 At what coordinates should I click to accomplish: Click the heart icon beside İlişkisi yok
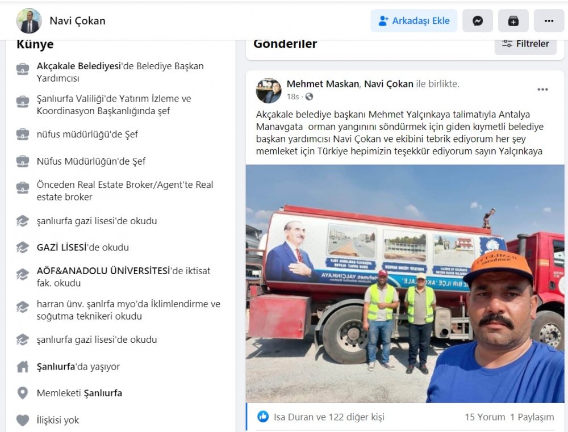pos(23,420)
